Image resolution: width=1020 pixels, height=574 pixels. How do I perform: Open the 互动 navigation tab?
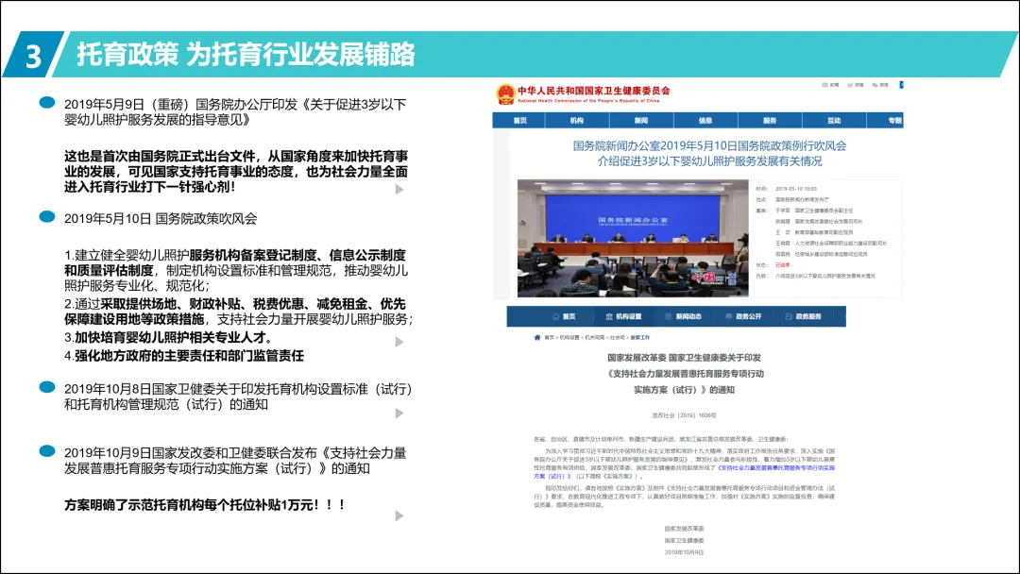click(834, 120)
